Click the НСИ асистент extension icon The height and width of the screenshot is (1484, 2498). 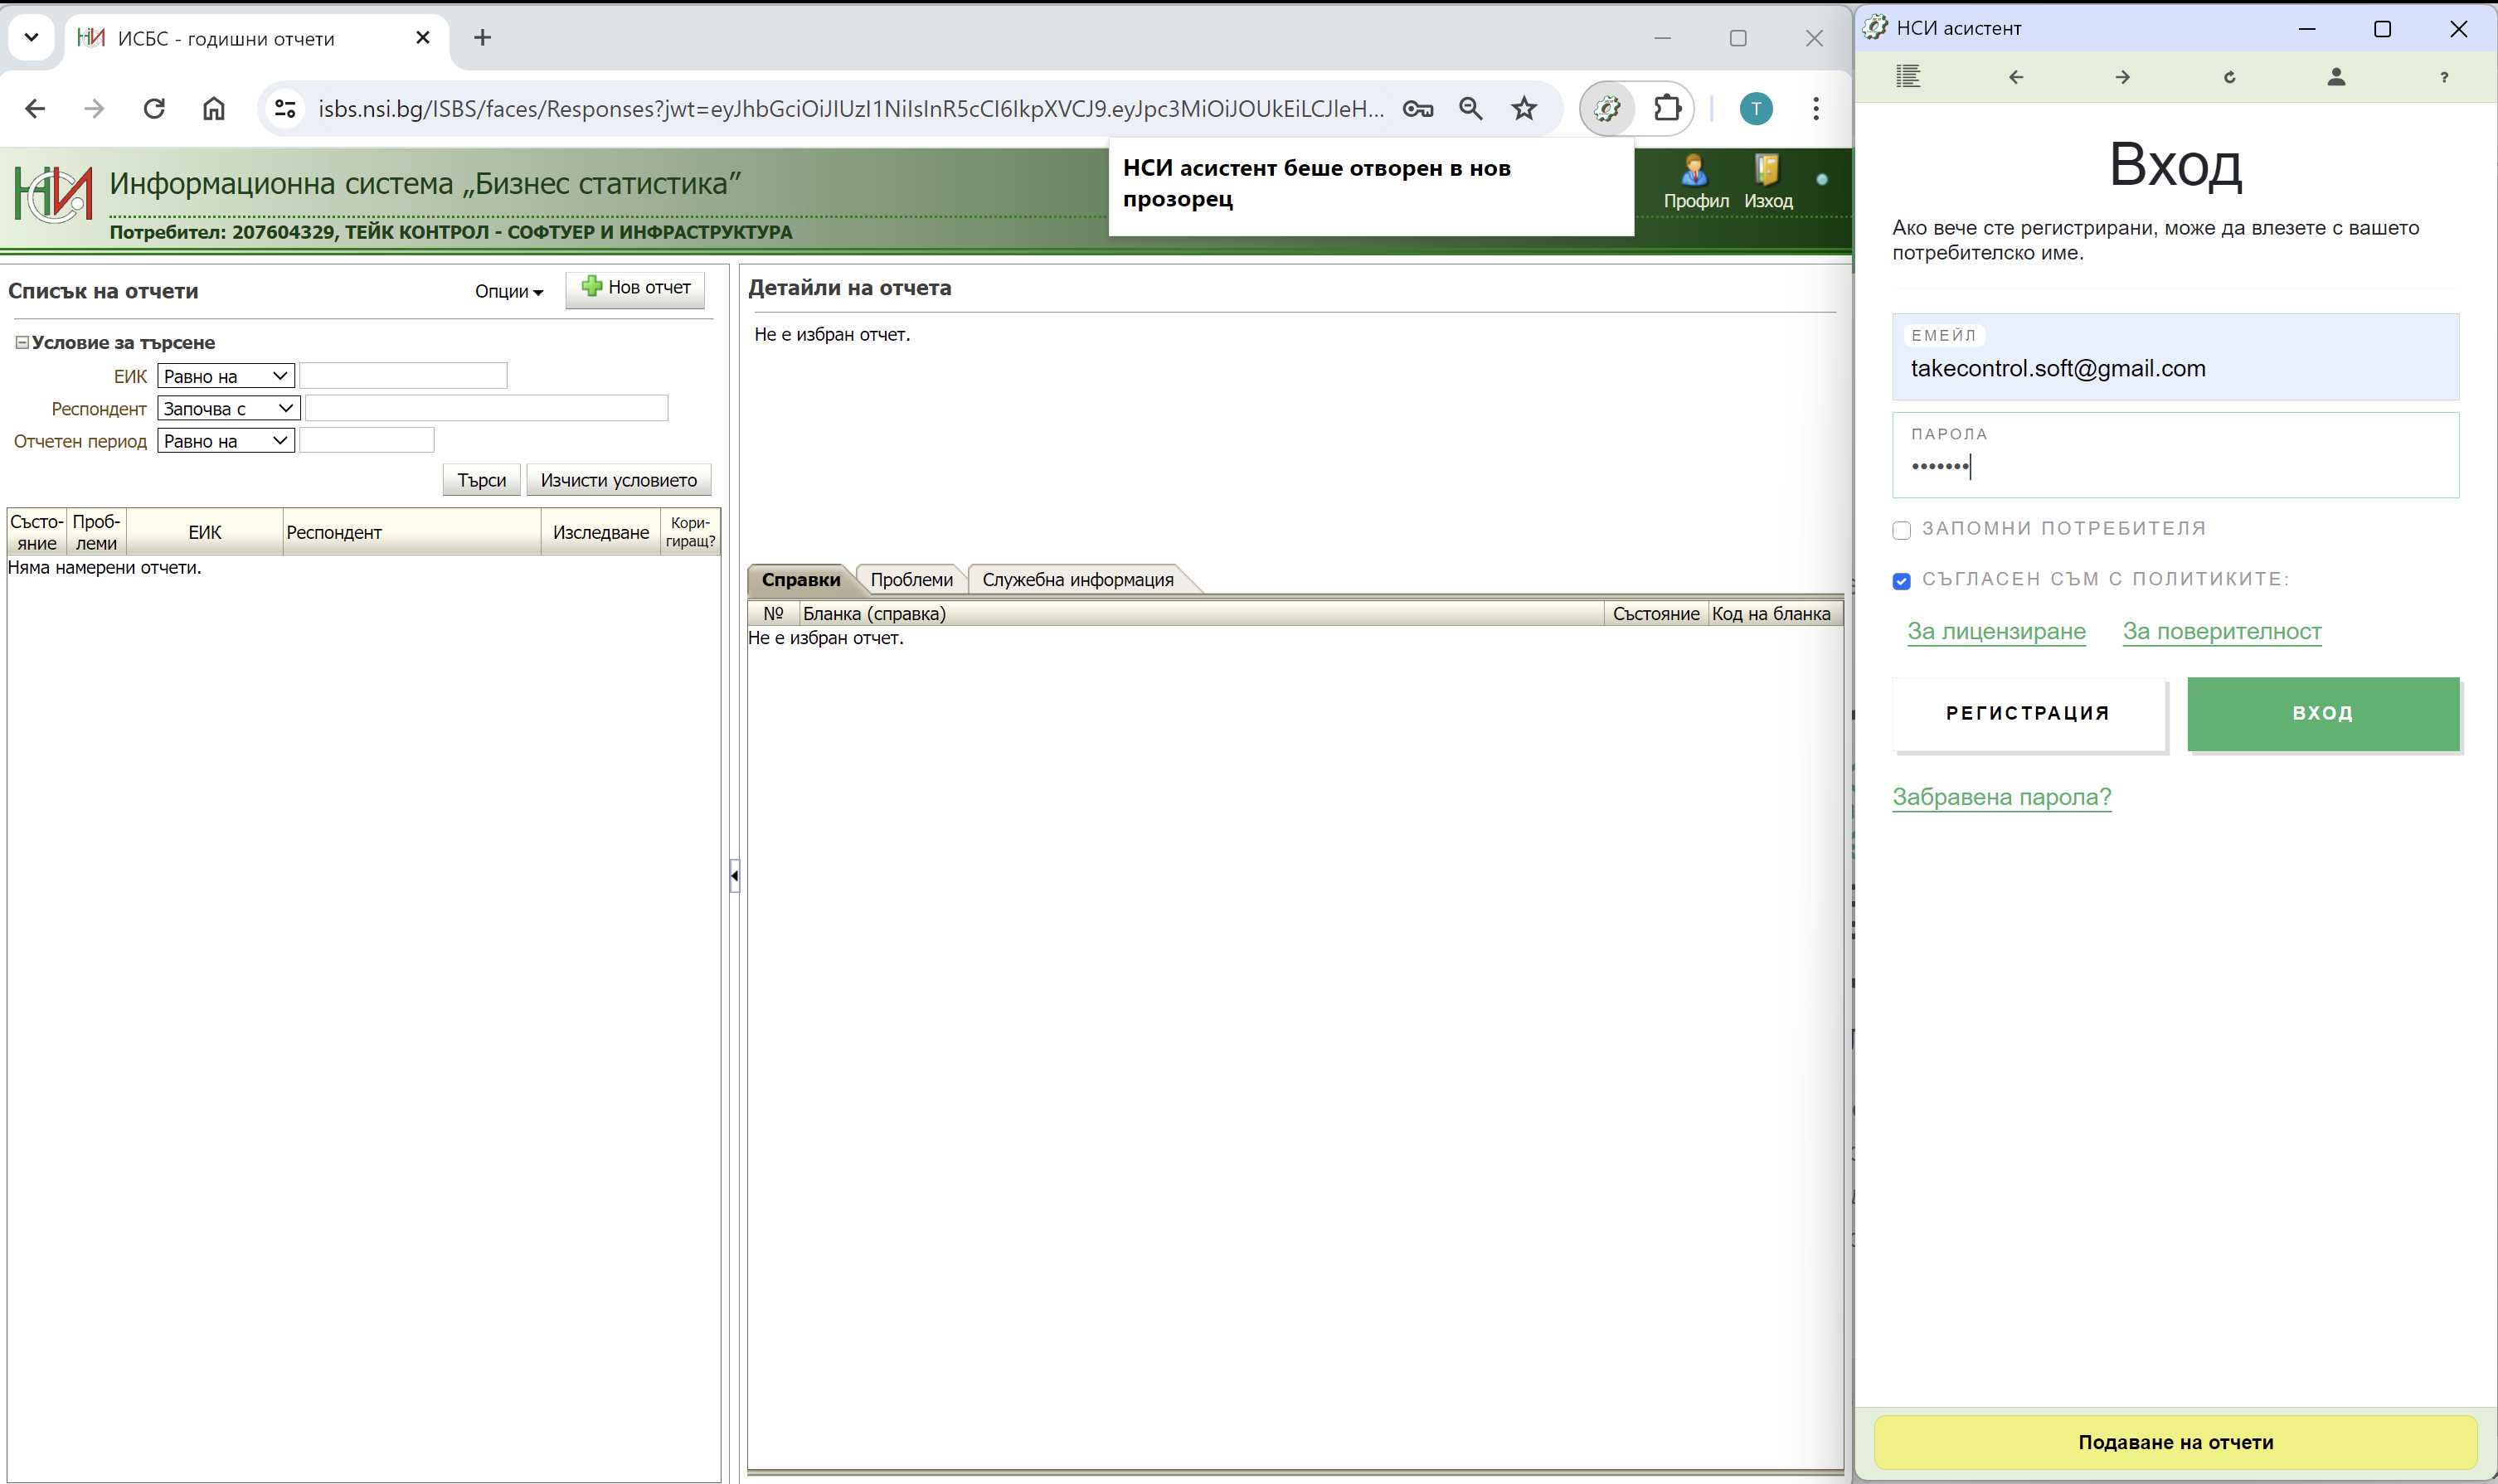pyautogui.click(x=1606, y=108)
